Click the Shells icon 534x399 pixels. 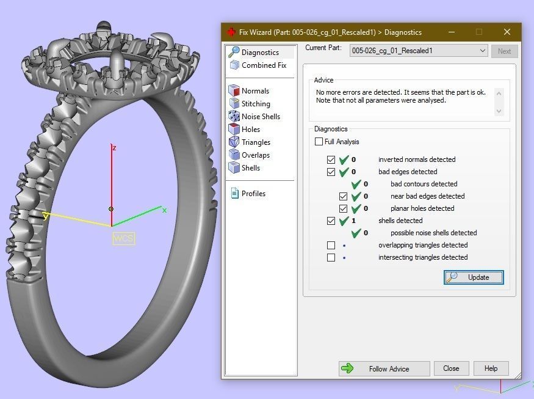(234, 167)
